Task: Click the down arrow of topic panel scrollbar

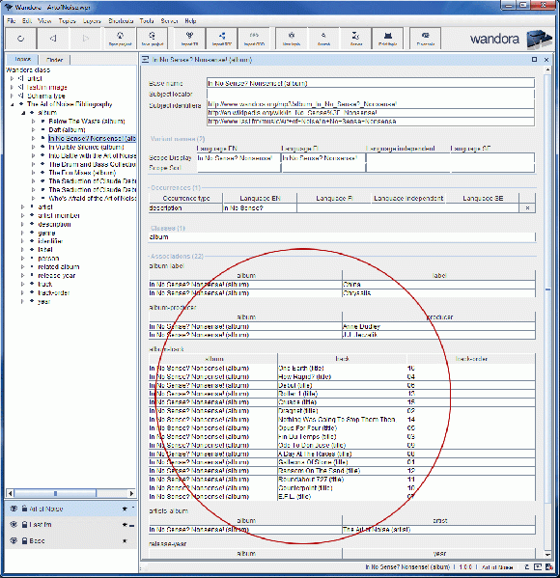Action: click(547, 555)
